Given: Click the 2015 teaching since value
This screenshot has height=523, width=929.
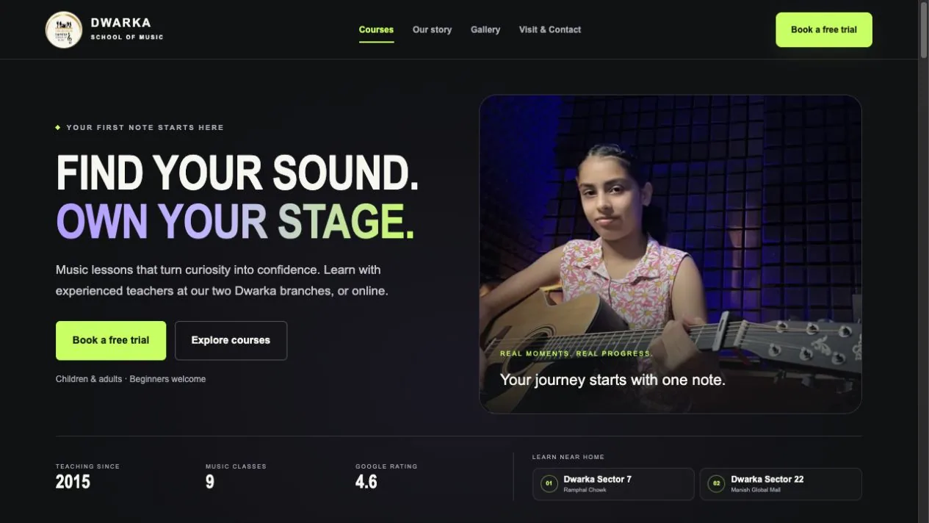Looking at the screenshot, I should pos(73,482).
